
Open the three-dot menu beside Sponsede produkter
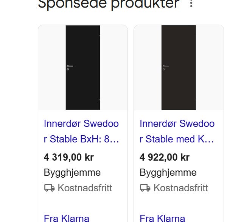(x=191, y=4)
